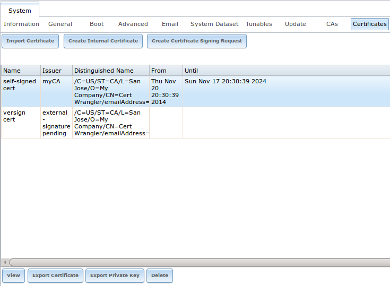390x286 pixels.
Task: Open the Email settings tab
Action: click(170, 24)
